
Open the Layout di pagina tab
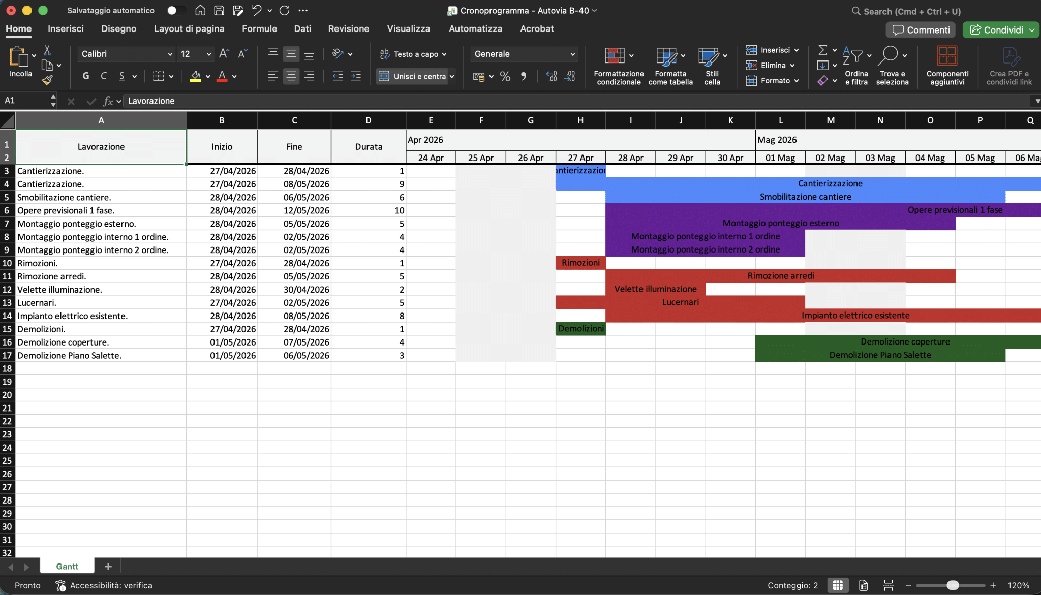(189, 29)
